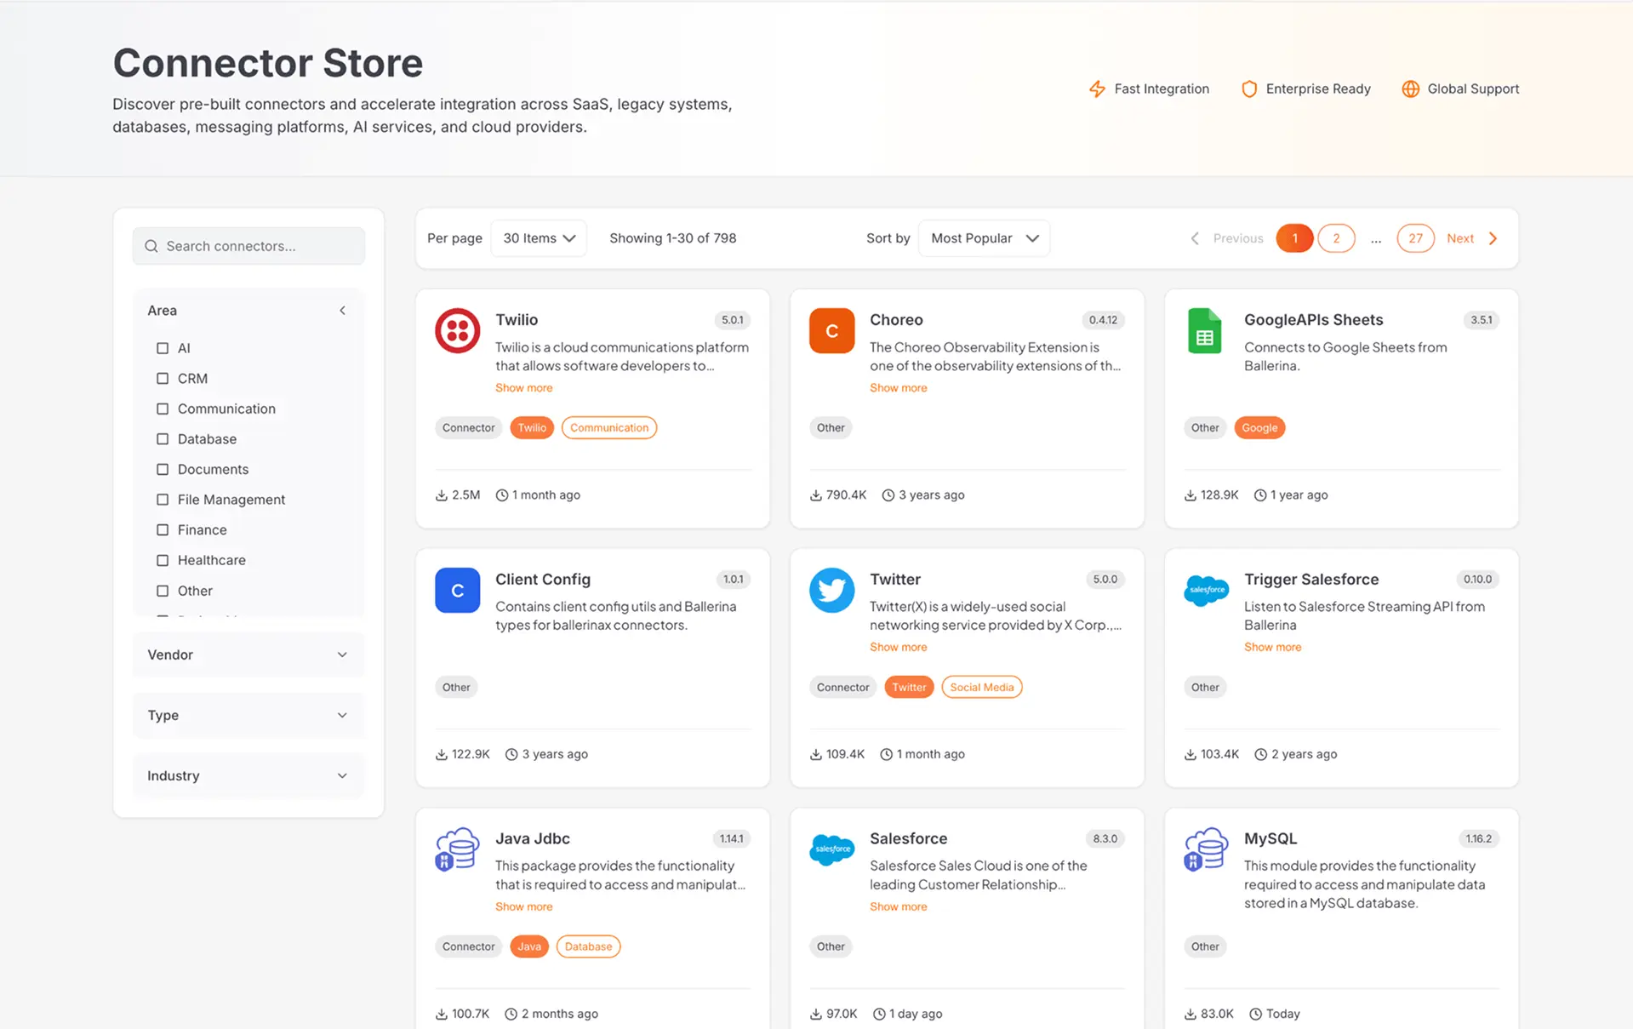Toggle the Healthcare checkbox filter
Image resolution: width=1633 pixels, height=1029 pixels.
click(x=163, y=560)
